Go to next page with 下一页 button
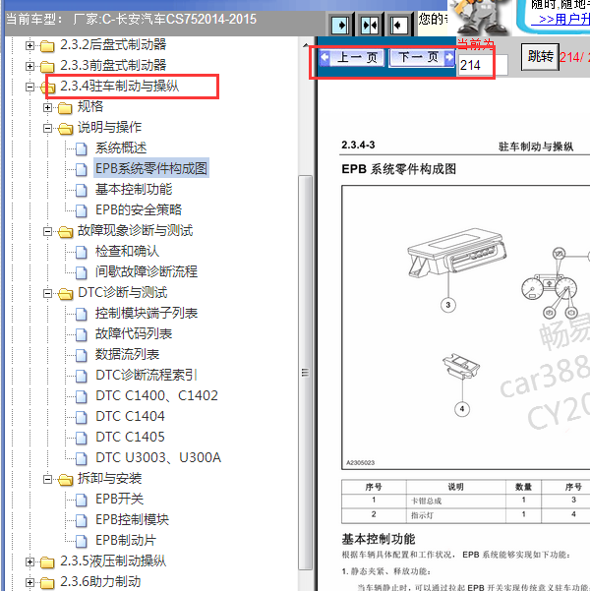590x591 pixels. point(422,58)
